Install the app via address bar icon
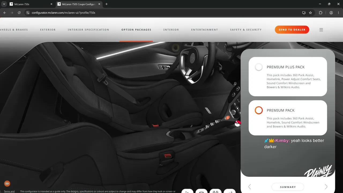The width and height of the screenshot is (343, 193). pyautogui.click(x=304, y=13)
